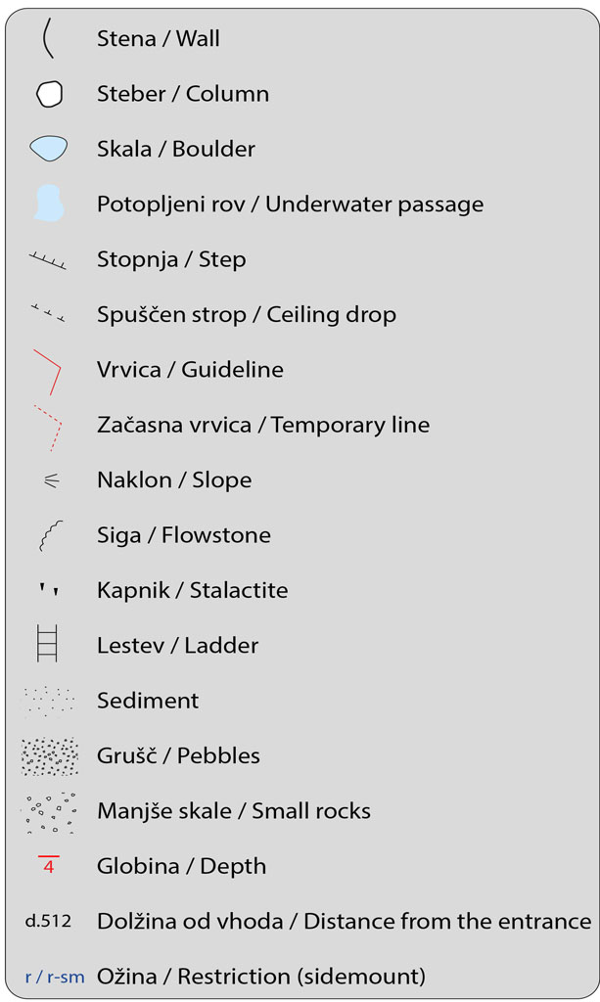Select the Kapnik / Stalactite symbol
The image size is (600, 1002).
48,590
